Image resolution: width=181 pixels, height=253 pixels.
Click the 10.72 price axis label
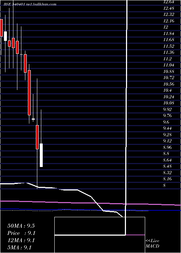pos(169,78)
